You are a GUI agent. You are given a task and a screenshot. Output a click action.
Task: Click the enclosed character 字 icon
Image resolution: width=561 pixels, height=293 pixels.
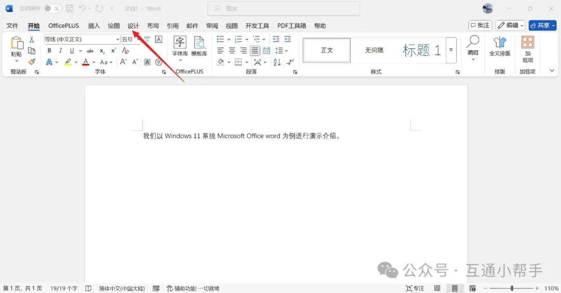click(158, 62)
